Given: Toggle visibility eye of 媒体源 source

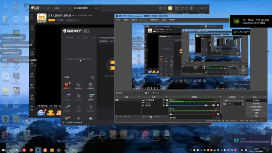Looking at the screenshot, I should point(164,105).
